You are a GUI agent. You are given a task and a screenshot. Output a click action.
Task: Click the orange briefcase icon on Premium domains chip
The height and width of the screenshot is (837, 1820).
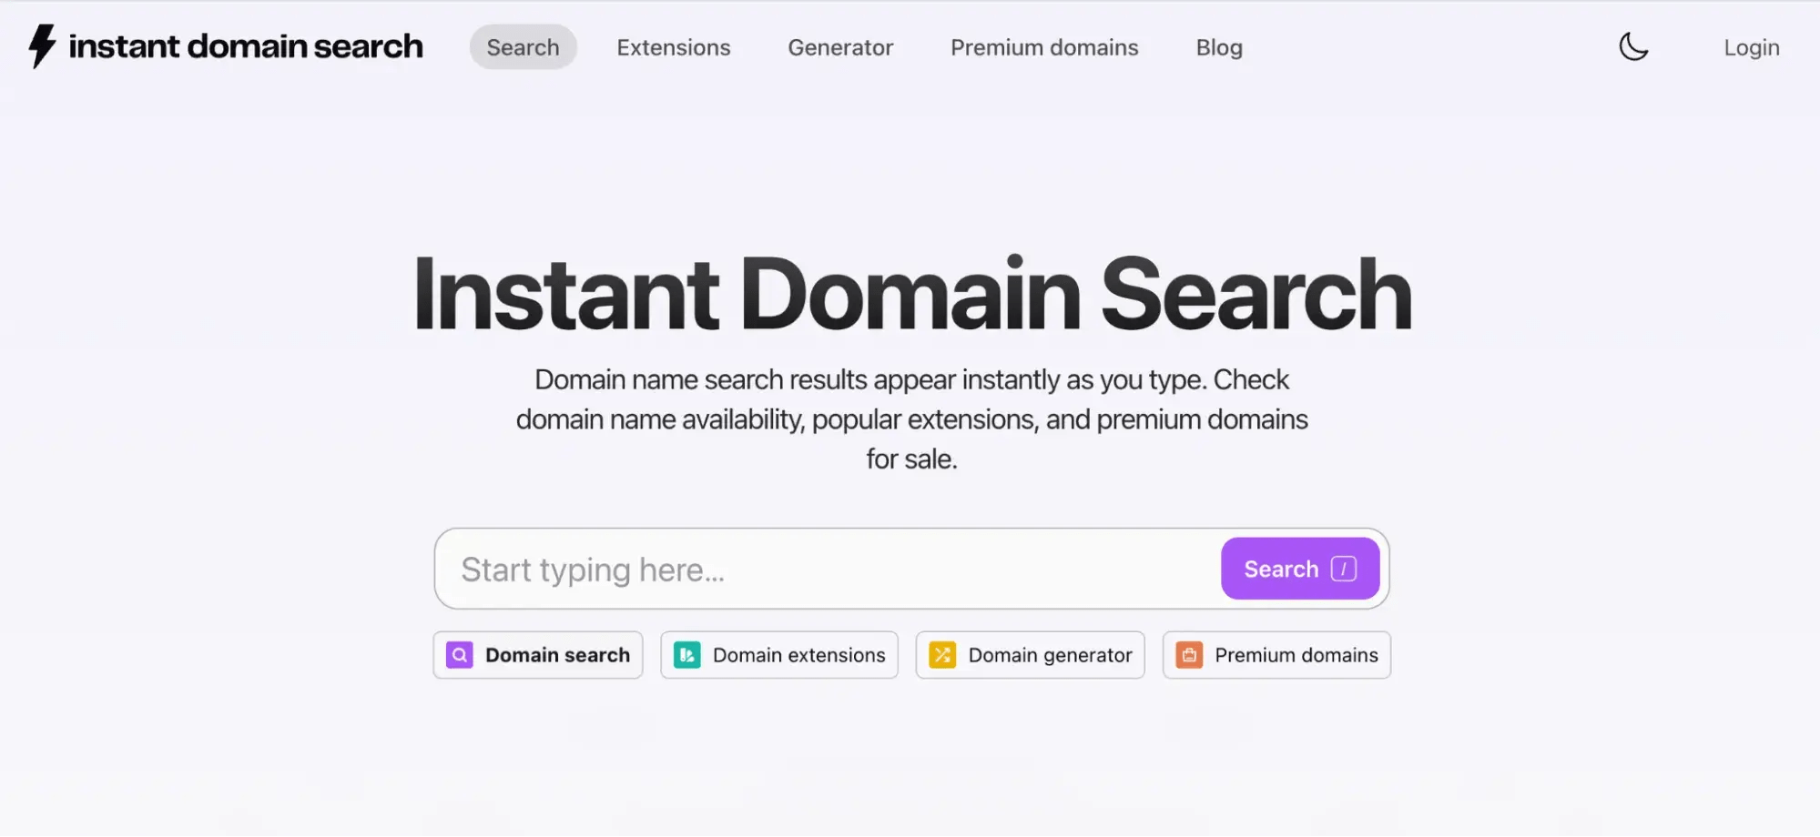tap(1189, 654)
